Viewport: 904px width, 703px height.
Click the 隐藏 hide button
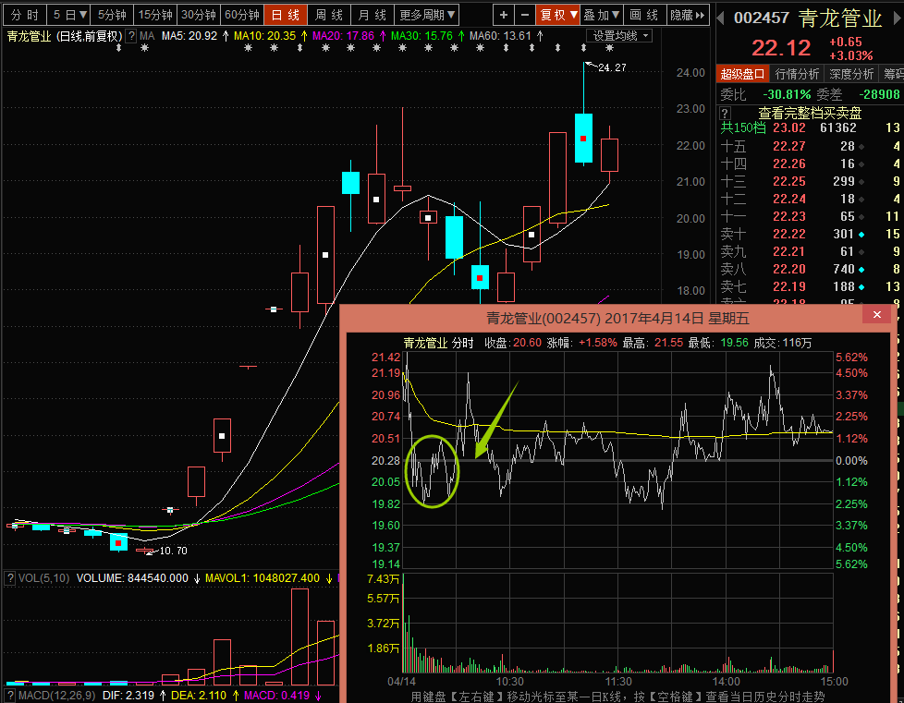(688, 15)
